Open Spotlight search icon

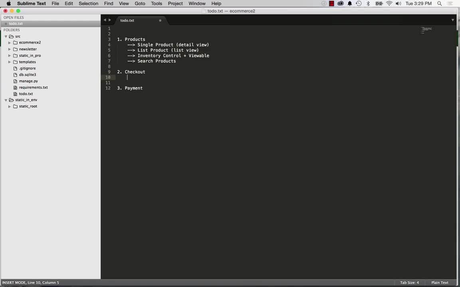pos(440,4)
